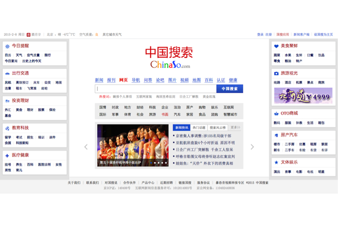Open 其它城市天气 link
The height and width of the screenshot is (226, 338).
tap(112, 34)
